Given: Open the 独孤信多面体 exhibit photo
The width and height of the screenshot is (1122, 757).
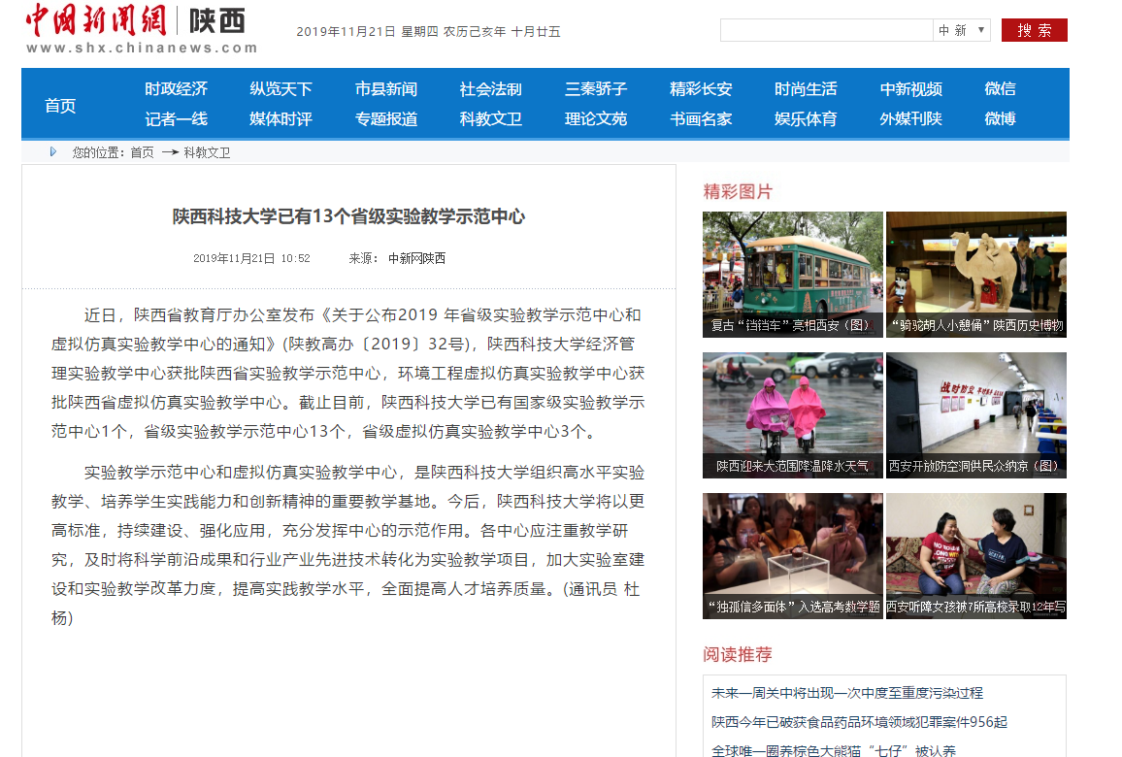Looking at the screenshot, I should pos(792,555).
